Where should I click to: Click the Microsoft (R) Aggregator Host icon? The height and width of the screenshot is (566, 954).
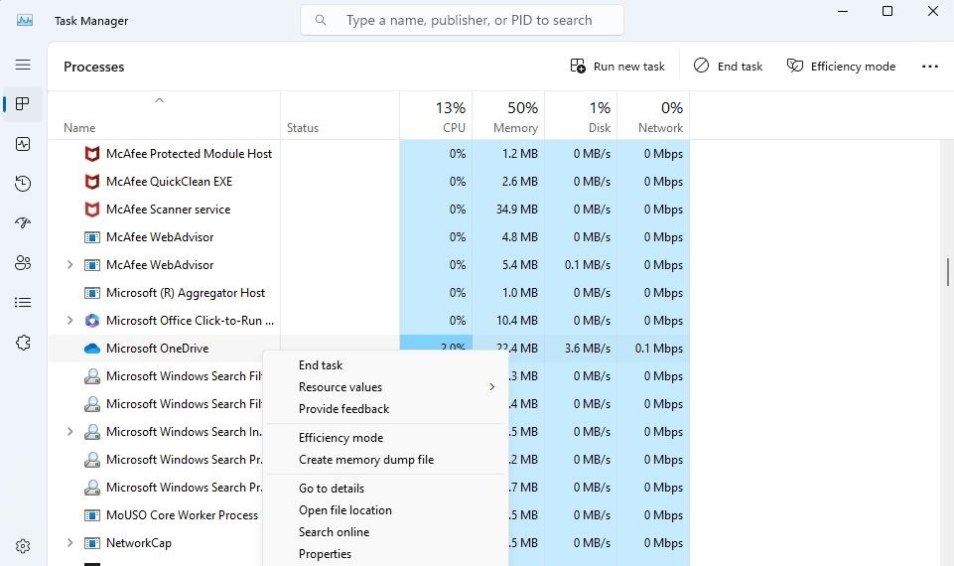click(x=92, y=293)
